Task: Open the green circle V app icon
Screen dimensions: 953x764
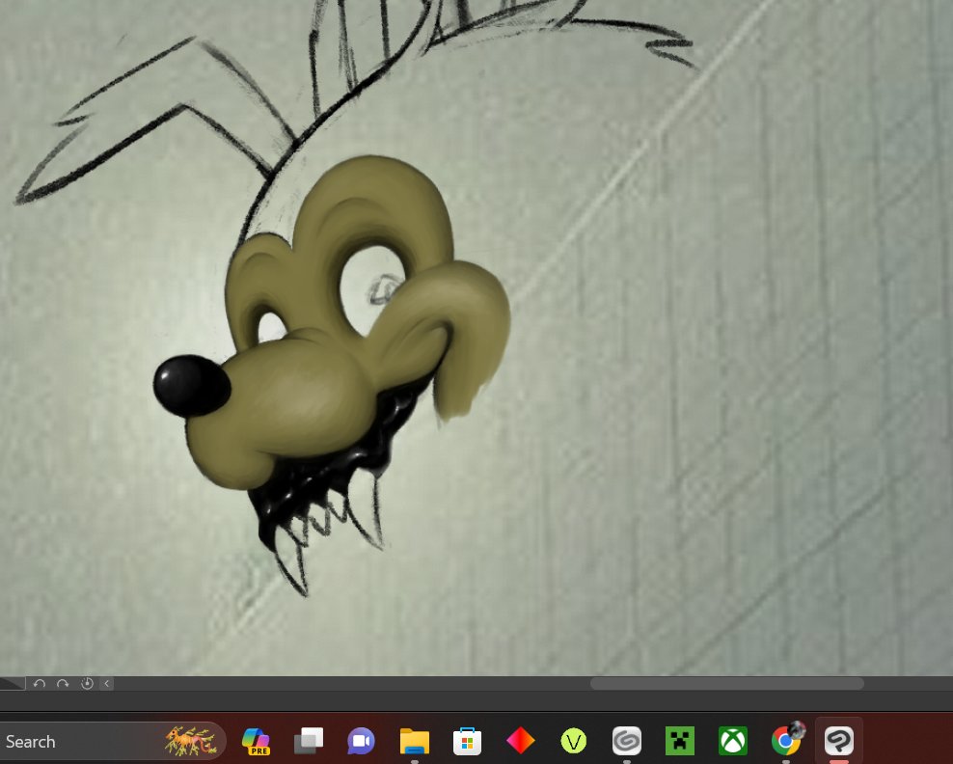Action: point(574,742)
